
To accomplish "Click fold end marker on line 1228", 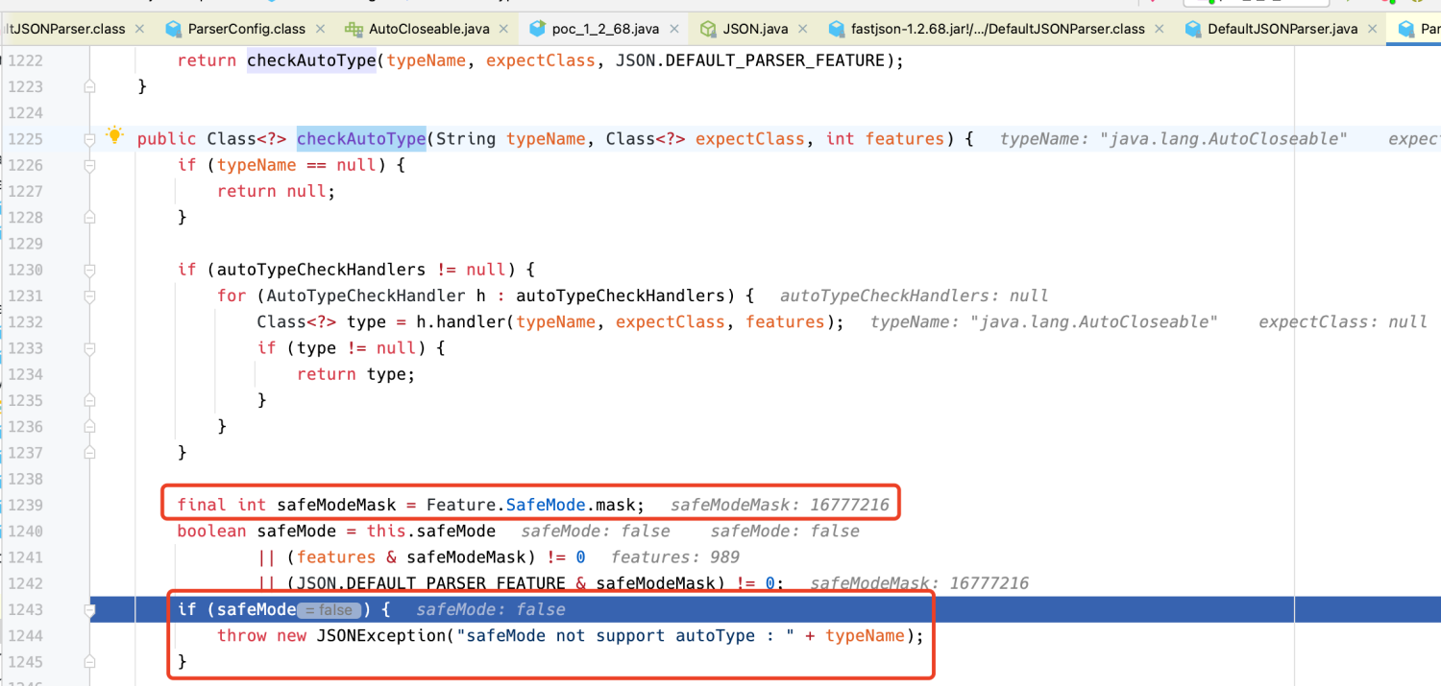I will [x=89, y=218].
